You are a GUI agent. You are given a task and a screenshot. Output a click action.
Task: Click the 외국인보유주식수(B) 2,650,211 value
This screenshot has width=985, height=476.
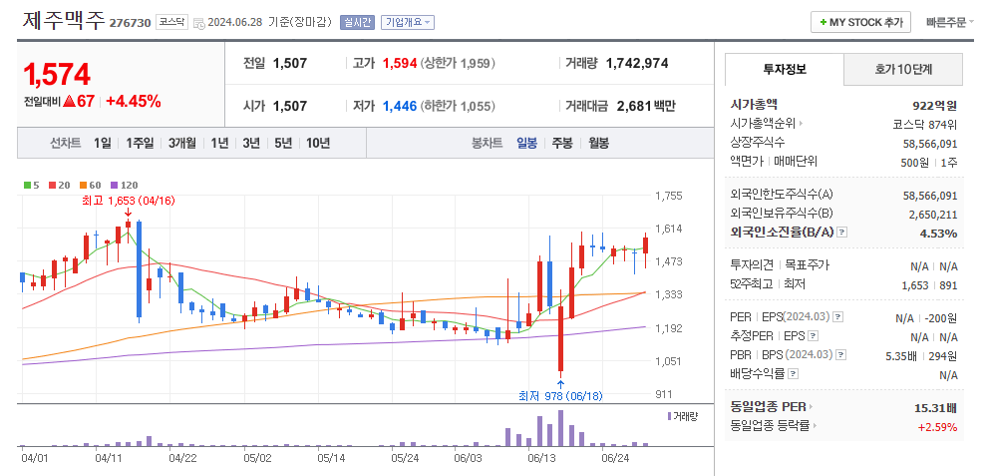pyautogui.click(x=933, y=215)
